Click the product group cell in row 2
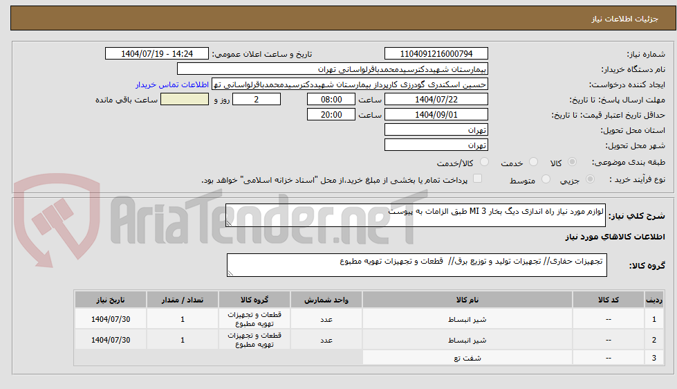 (254, 340)
